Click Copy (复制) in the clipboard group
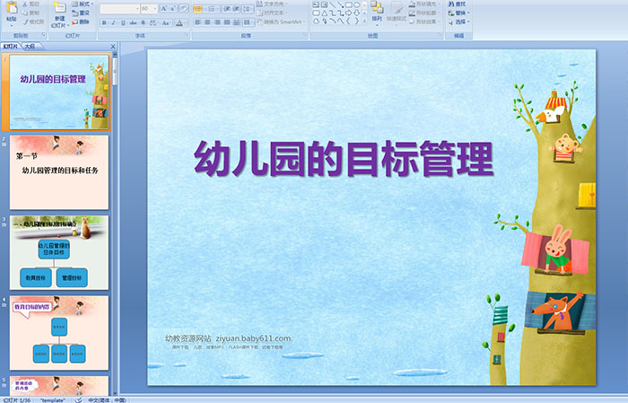 (x=31, y=13)
